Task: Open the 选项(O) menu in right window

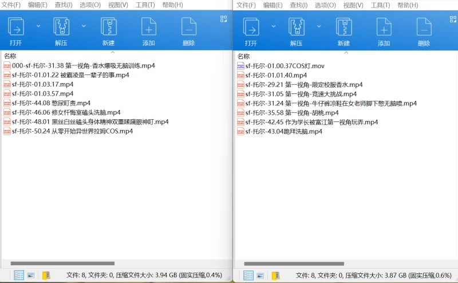Action: click(x=325, y=5)
